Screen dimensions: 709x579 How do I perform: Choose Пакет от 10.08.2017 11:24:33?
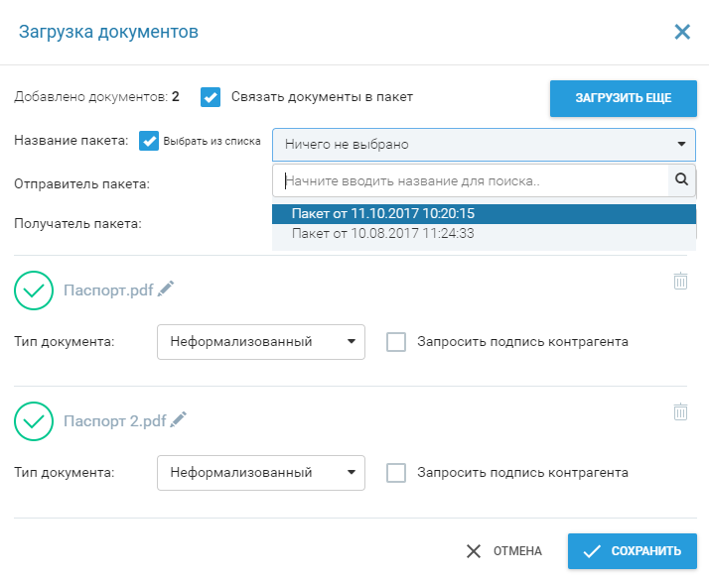pos(383,234)
